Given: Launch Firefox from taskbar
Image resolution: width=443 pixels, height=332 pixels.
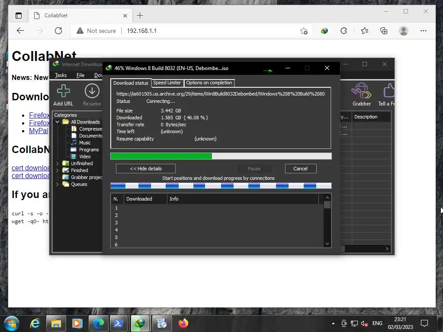Looking at the screenshot, I should (x=183, y=323).
